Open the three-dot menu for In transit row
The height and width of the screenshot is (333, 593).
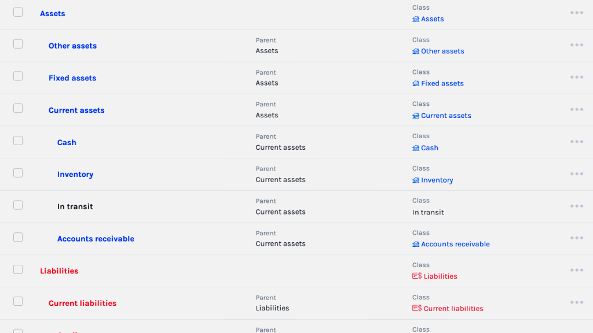click(x=576, y=206)
